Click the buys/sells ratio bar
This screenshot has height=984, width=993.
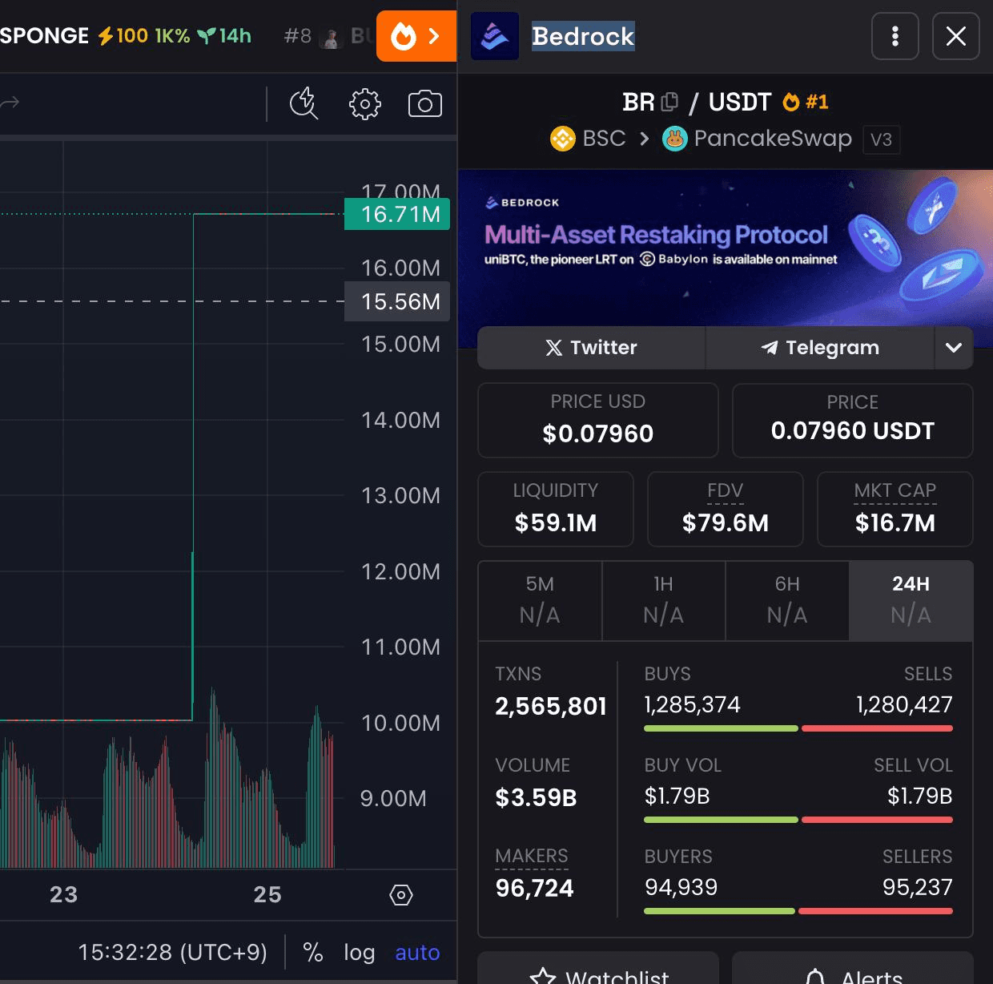tap(798, 728)
